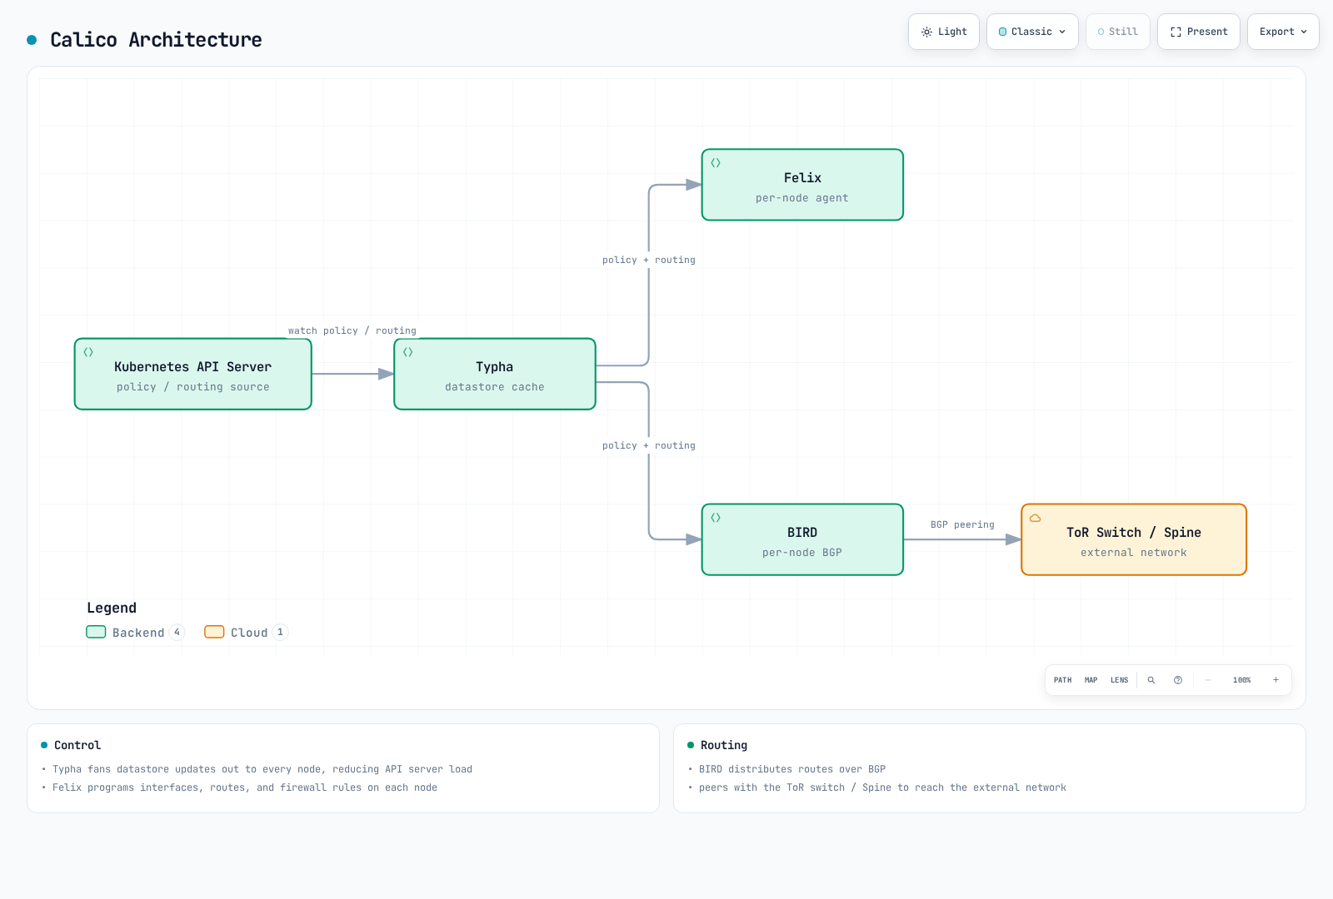The width and height of the screenshot is (1333, 899).
Task: Click code icon on Kubernetes API Server
Action: [x=88, y=352]
